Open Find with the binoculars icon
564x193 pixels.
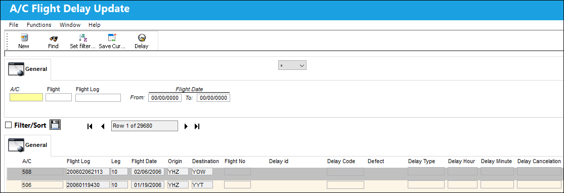(53, 38)
